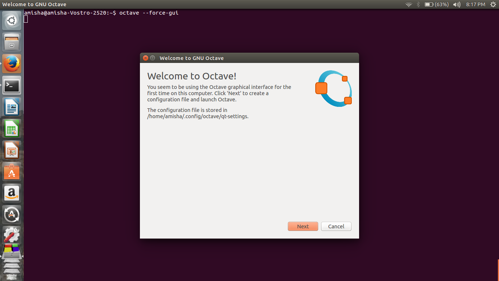Screen dimensions: 499x281
Task: Click the second dialog title bar button
Action: pyautogui.click(x=153, y=58)
